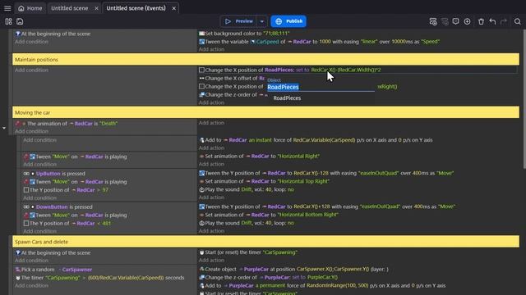Click 'The Y position of RedCar > 97' condition
The image size is (526, 295).
pos(66,190)
